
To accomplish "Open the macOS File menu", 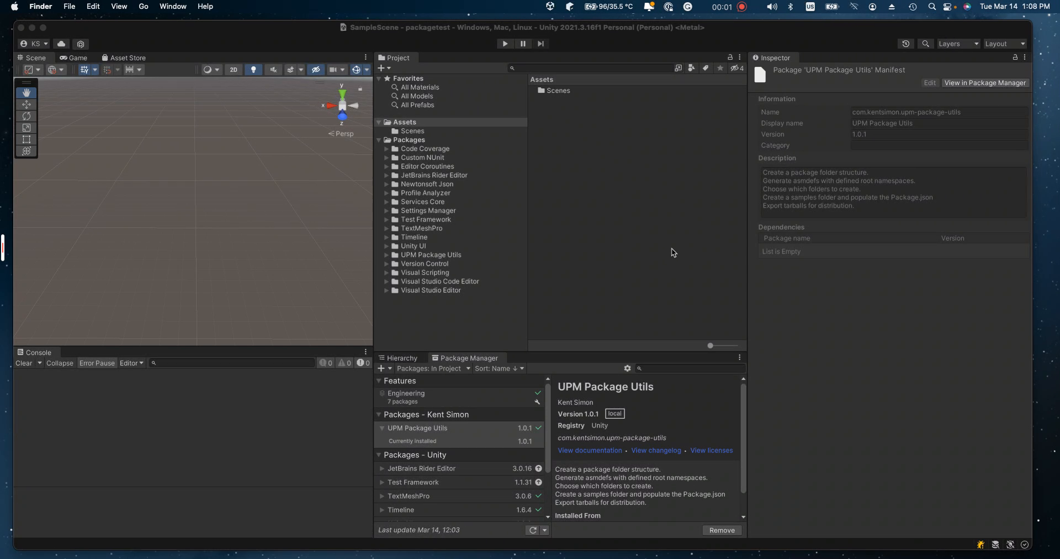I will coord(69,7).
